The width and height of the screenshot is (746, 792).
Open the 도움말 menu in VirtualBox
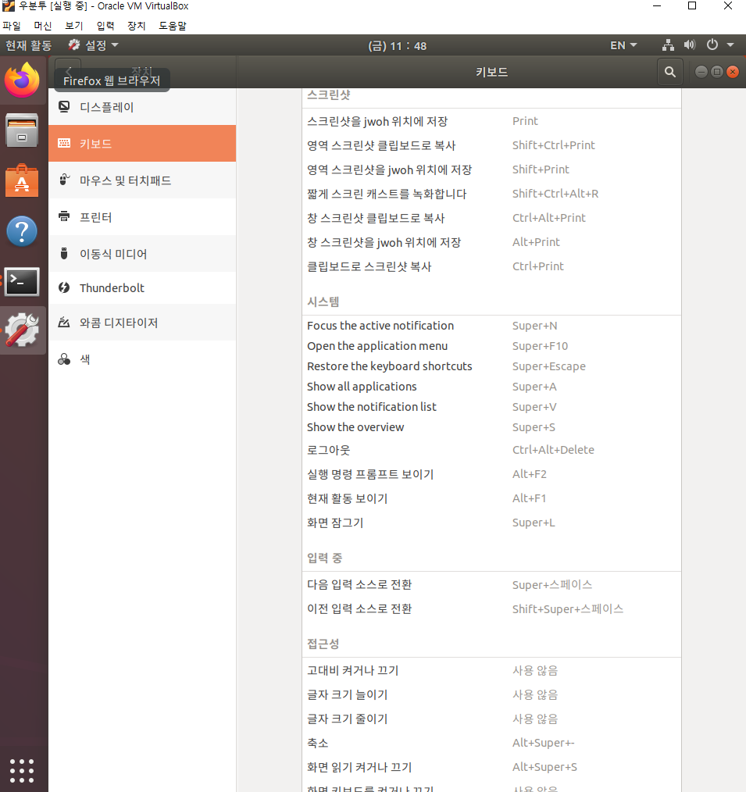tap(173, 26)
